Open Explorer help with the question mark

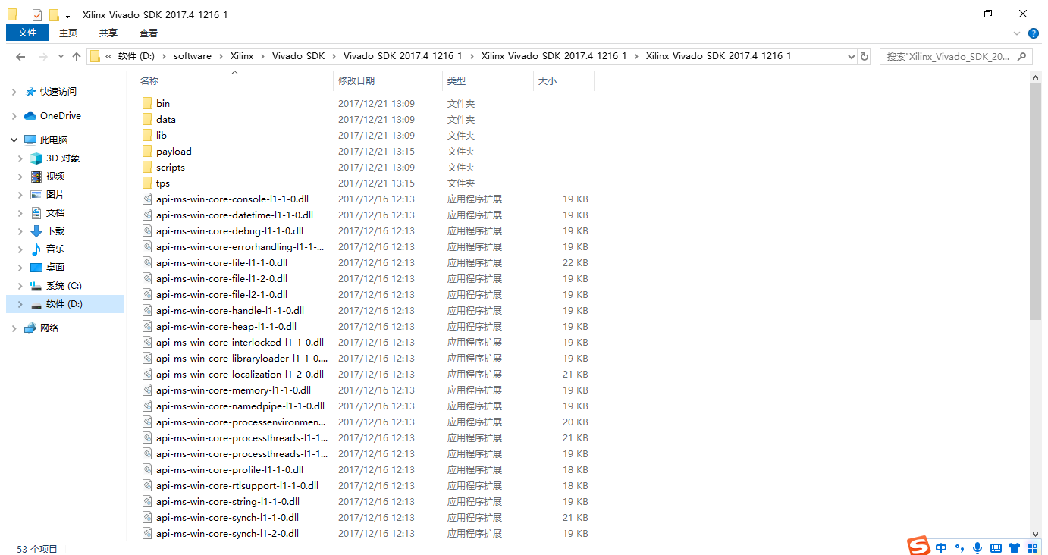click(1034, 33)
